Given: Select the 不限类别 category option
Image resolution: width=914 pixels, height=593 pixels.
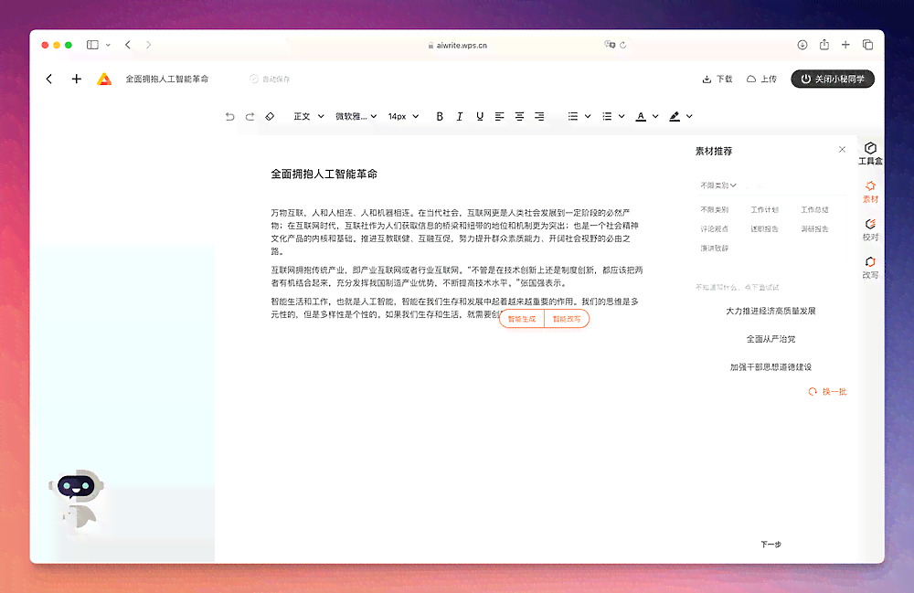Looking at the screenshot, I should (x=714, y=210).
